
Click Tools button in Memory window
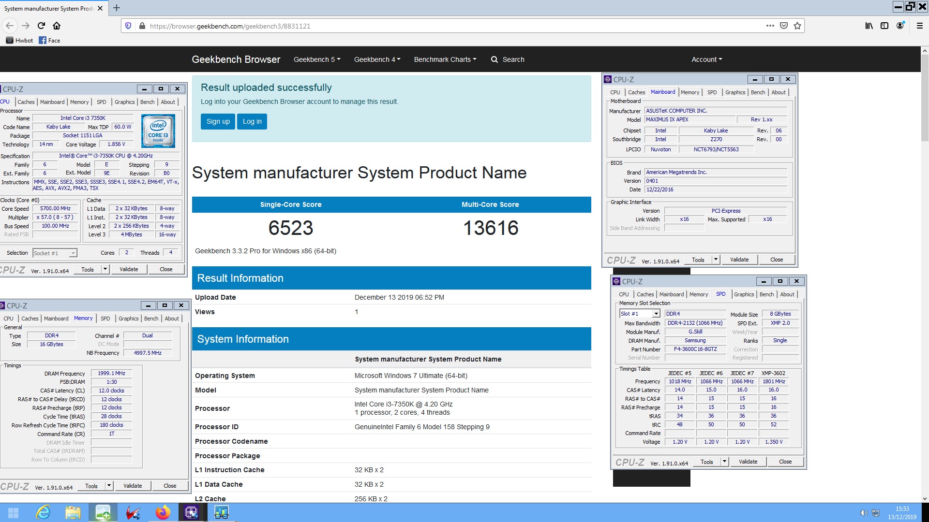pos(91,486)
